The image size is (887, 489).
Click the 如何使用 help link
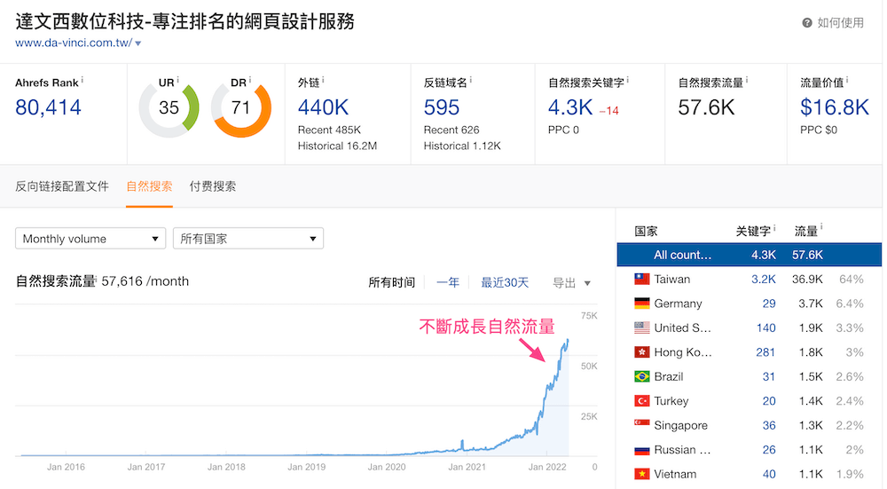[840, 23]
